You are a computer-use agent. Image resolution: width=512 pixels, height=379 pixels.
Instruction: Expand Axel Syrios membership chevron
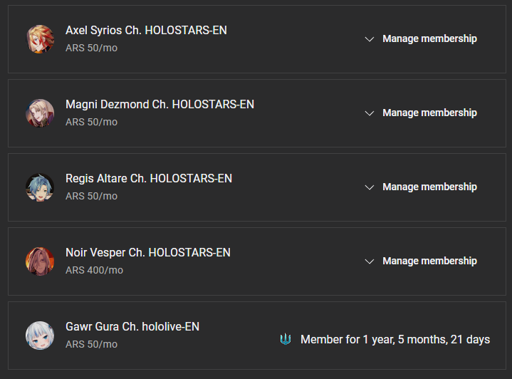370,39
